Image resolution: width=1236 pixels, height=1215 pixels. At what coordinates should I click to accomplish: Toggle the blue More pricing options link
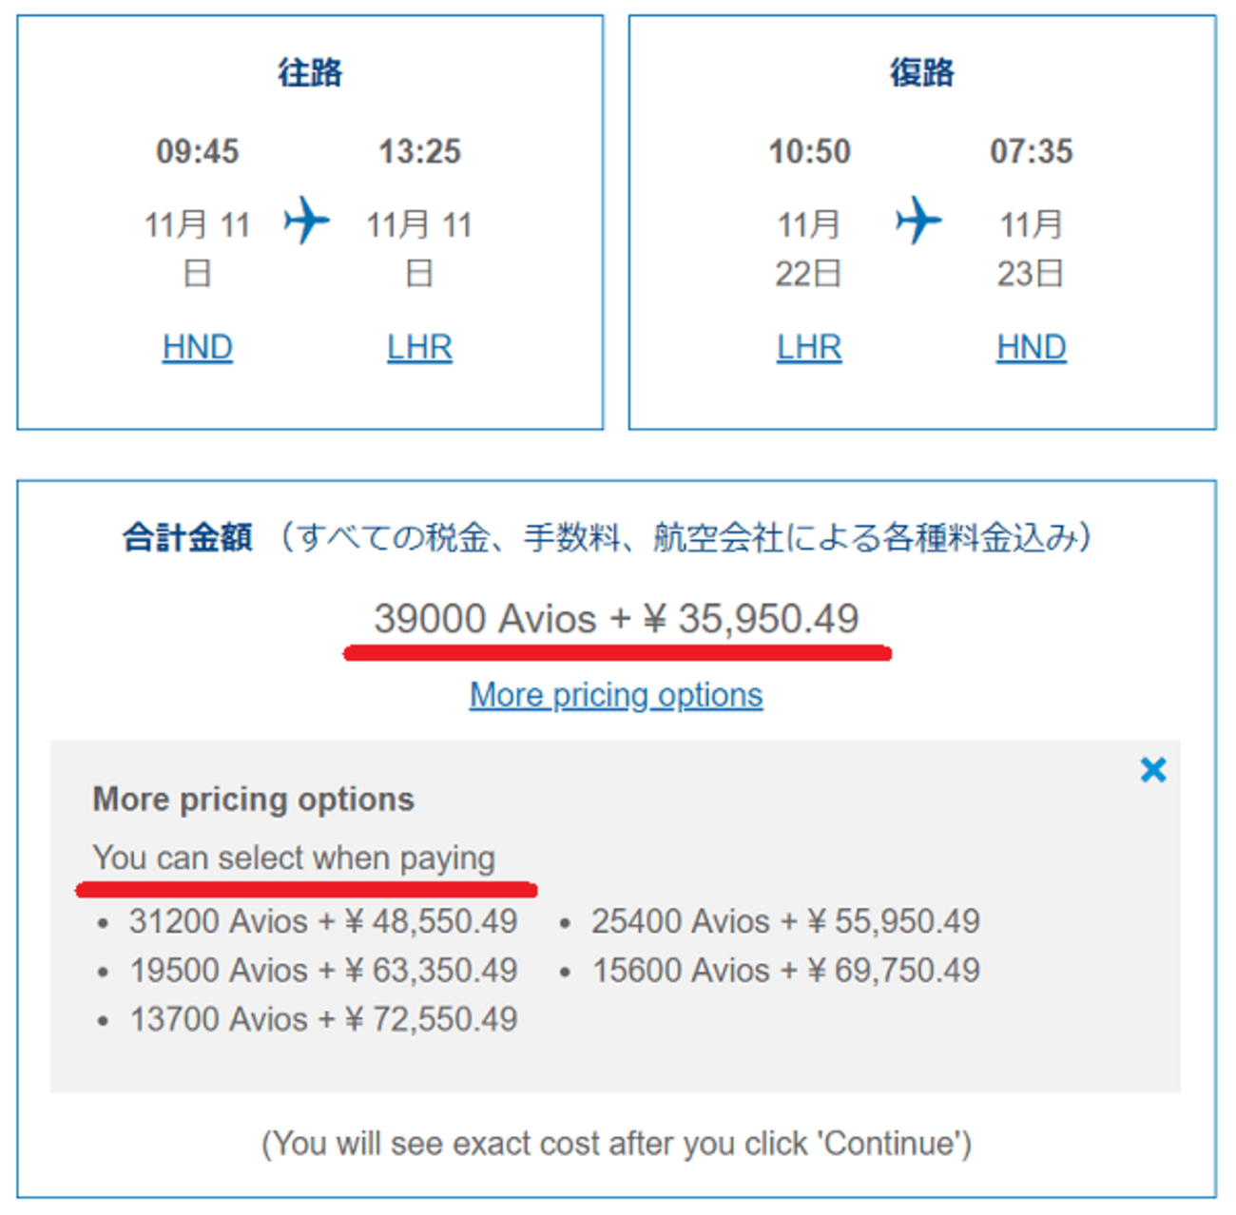[x=616, y=695]
